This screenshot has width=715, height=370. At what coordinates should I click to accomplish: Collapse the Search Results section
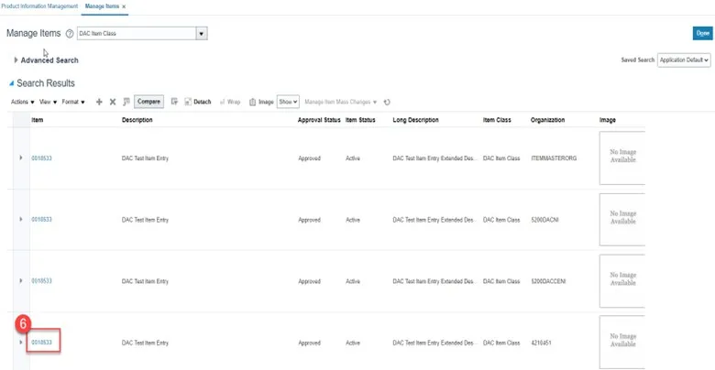[x=11, y=83]
